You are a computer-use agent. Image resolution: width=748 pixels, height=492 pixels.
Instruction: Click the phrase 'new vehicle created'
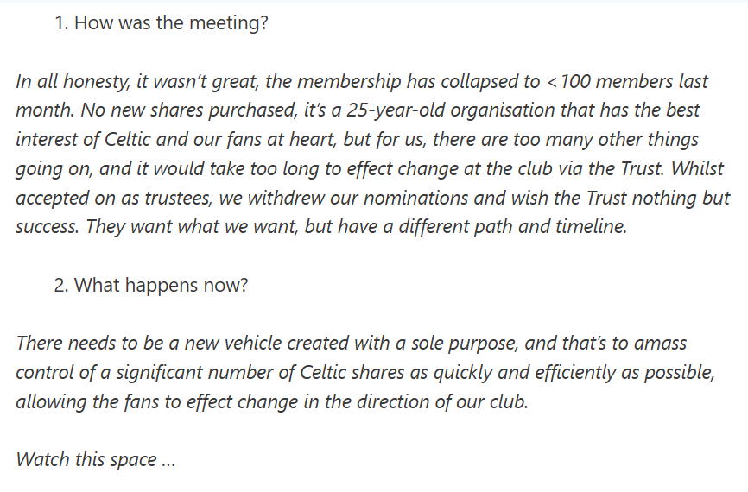coord(233,344)
